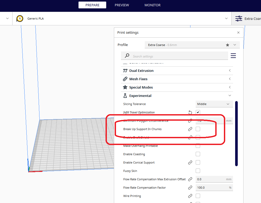261x203 pixels.
Task: Toggle the Enable Draft Shield checkbox
Action: pyautogui.click(x=198, y=137)
